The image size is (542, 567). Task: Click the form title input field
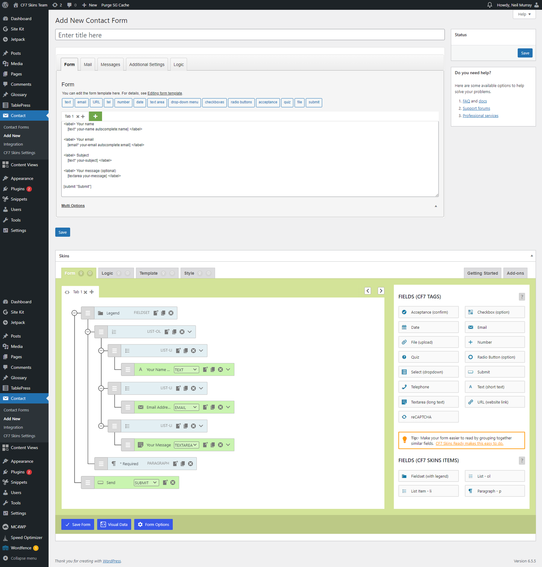(x=250, y=35)
